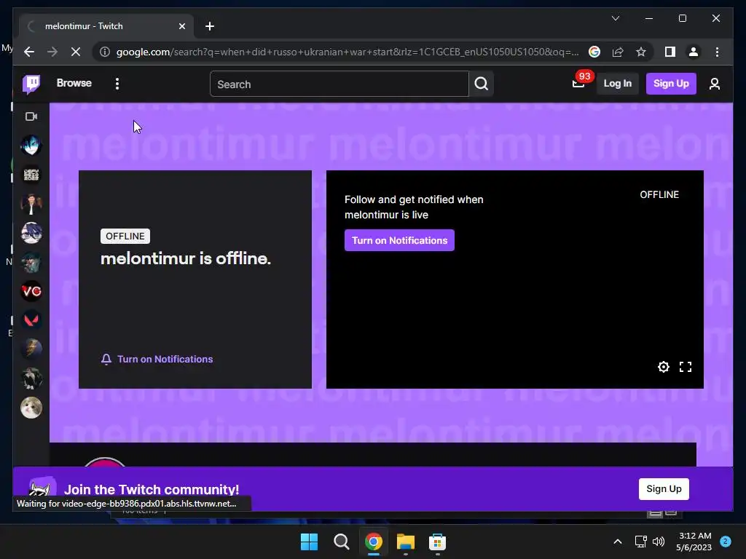The width and height of the screenshot is (746, 559).
Task: Open a new browser tab
Action: (x=209, y=26)
